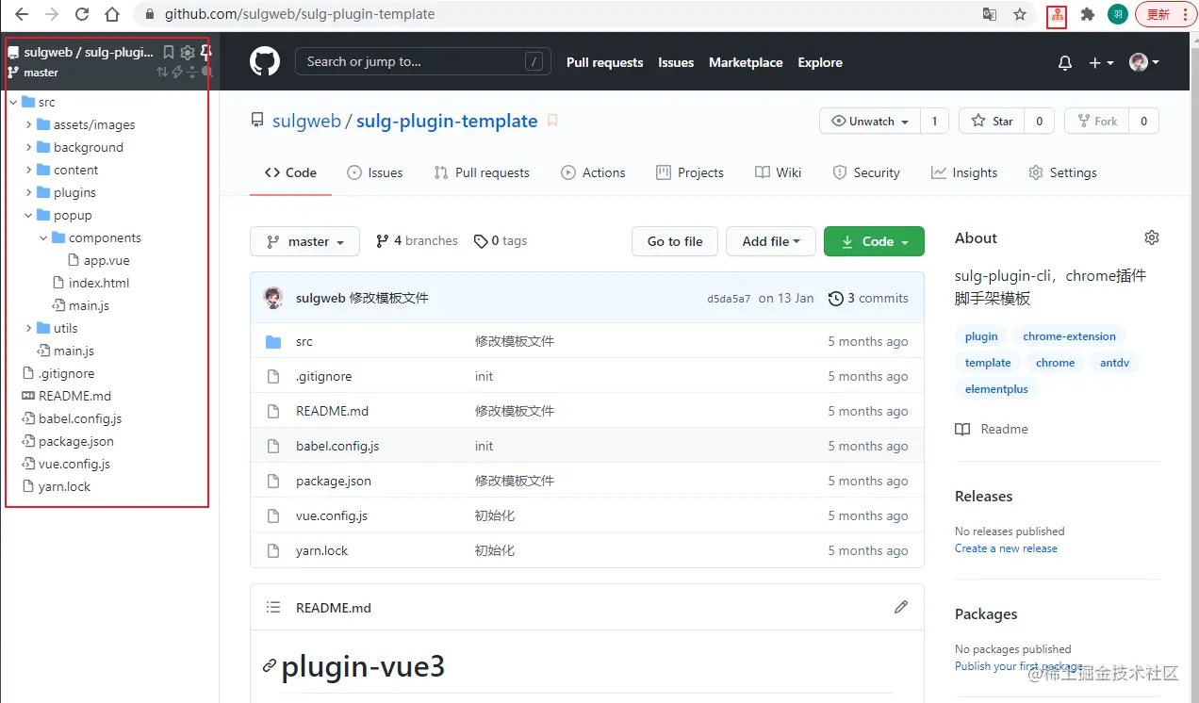1199x703 pixels.
Task: Open Chrome extensions puzzle icon
Action: click(1087, 15)
